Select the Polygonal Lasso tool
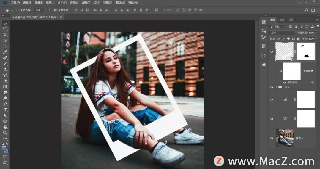 pos(5,35)
